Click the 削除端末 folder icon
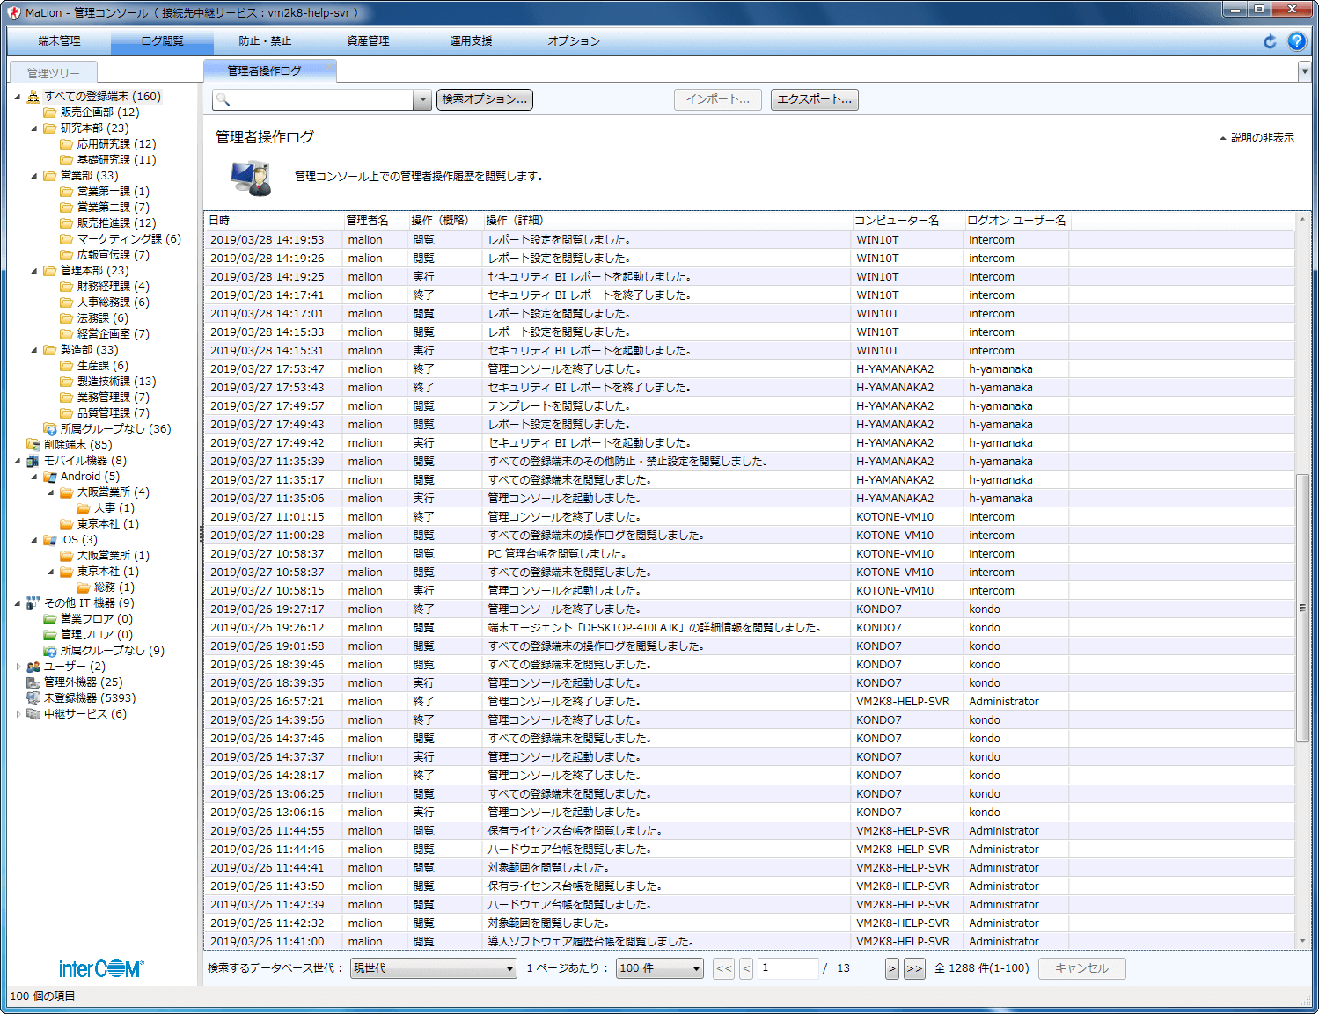 click(x=33, y=445)
